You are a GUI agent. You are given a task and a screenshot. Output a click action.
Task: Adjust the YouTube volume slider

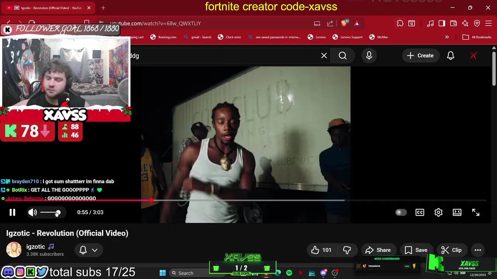coord(50,212)
